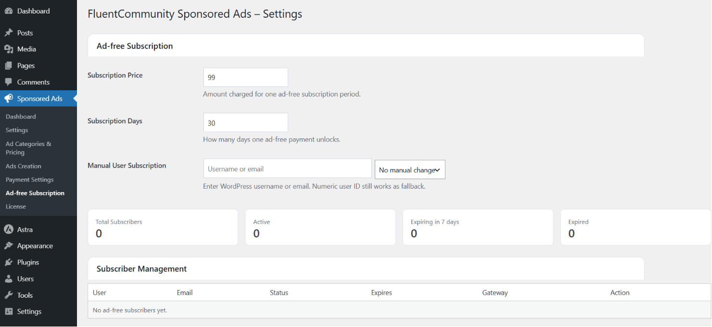Screen dimensions: 712x327
Task: Click the Users person icon
Action: (x=8, y=279)
